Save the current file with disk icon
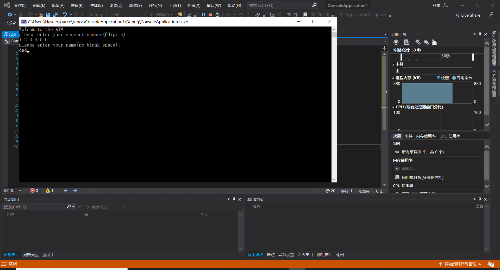 [48, 15]
